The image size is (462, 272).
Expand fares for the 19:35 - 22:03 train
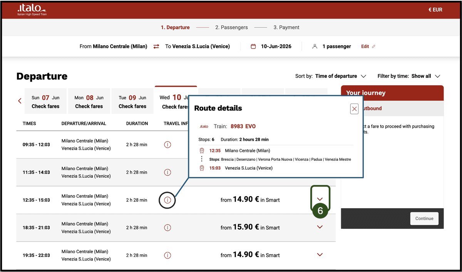[x=320, y=255]
